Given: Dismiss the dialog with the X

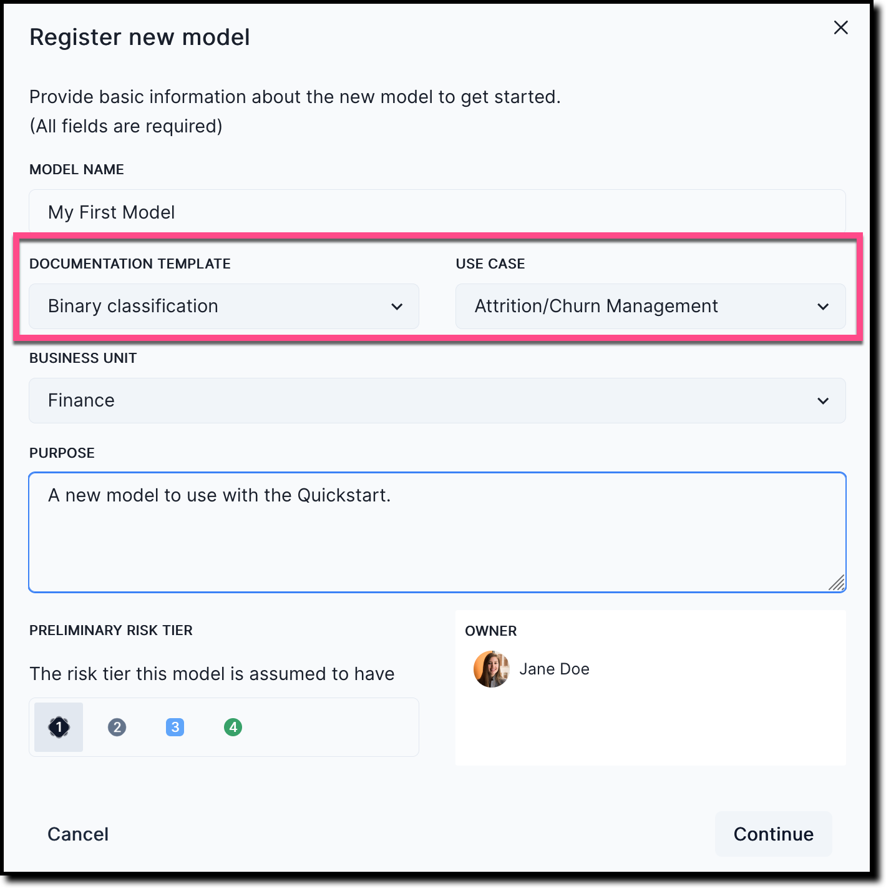Looking at the screenshot, I should 840,27.
